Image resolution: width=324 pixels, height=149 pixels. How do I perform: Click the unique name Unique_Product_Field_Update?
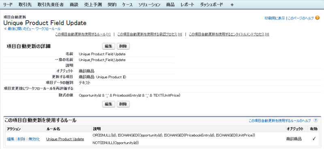(x=102, y=60)
